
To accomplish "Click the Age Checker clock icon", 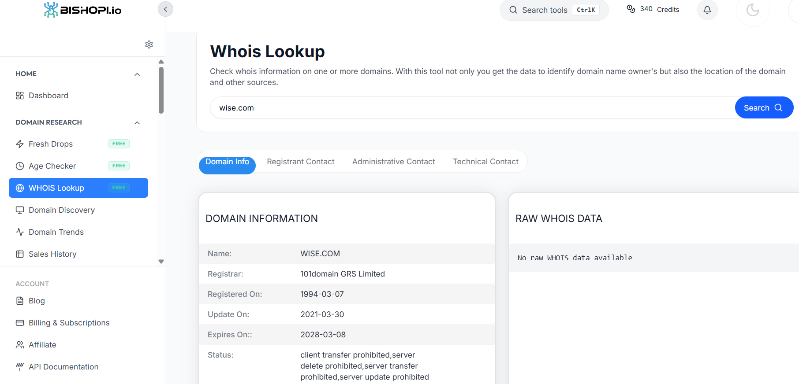I will point(20,166).
